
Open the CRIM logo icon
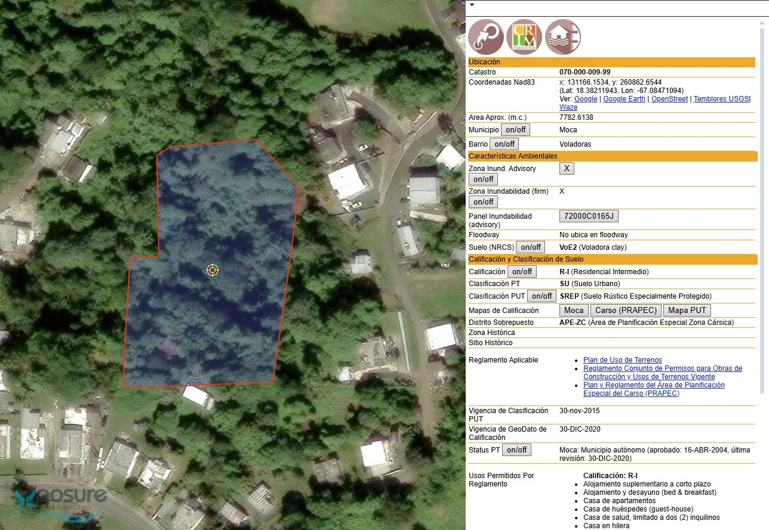[x=524, y=37]
